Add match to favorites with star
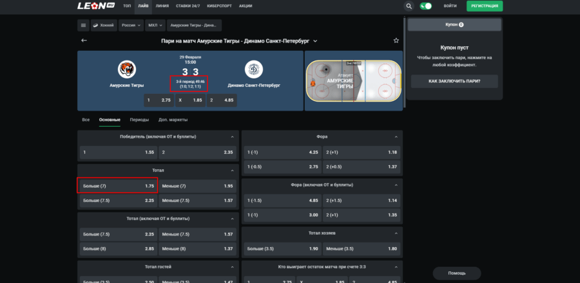 [x=396, y=41]
